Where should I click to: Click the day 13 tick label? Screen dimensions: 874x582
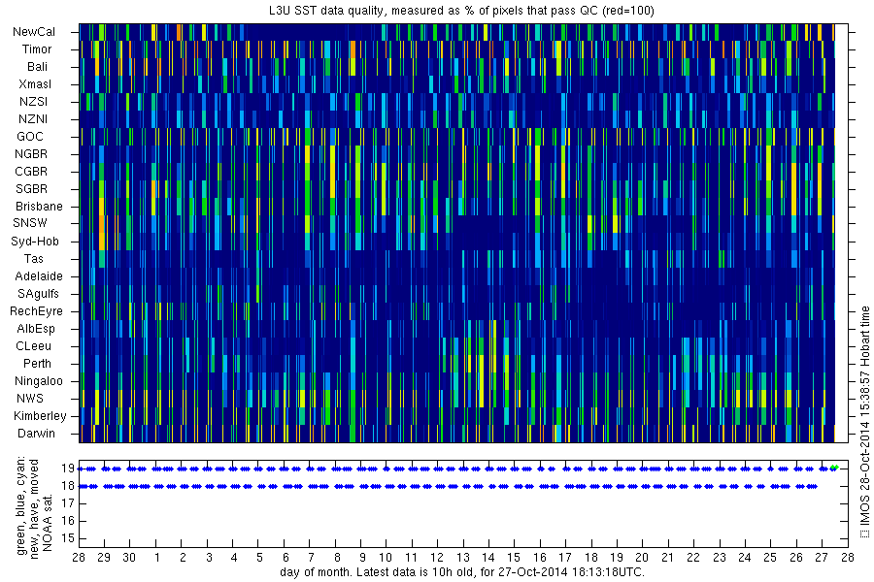462,558
